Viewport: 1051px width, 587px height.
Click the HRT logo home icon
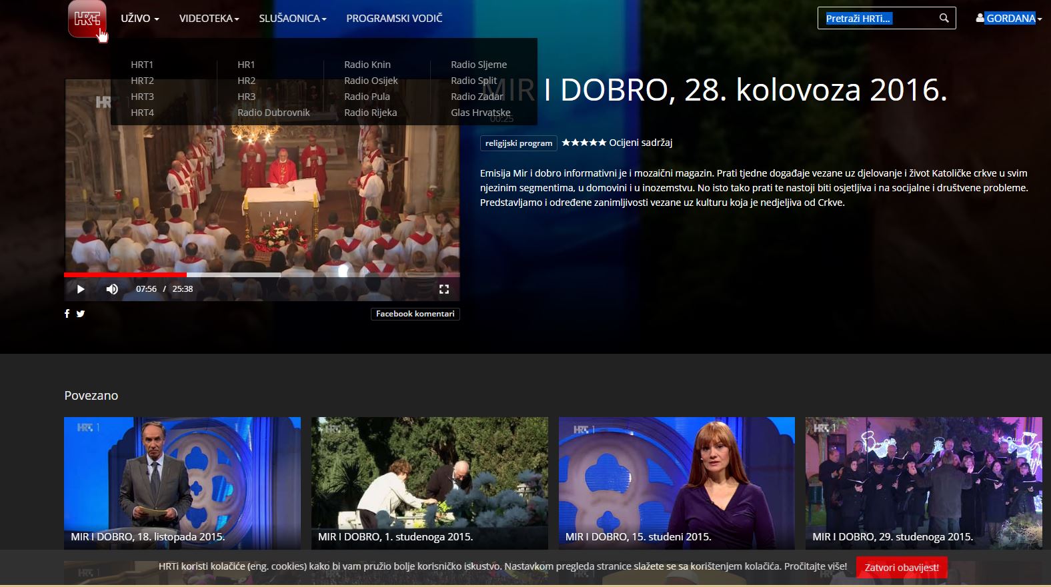[x=87, y=19]
